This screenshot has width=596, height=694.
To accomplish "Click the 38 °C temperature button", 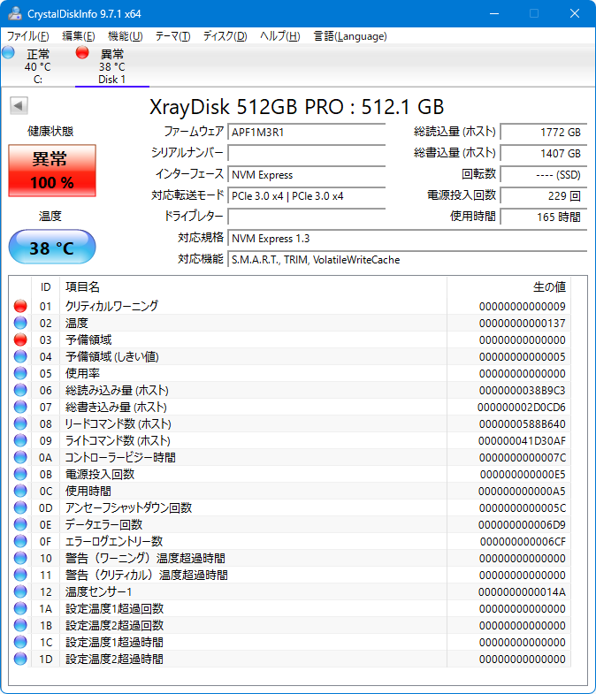I will pyautogui.click(x=52, y=247).
